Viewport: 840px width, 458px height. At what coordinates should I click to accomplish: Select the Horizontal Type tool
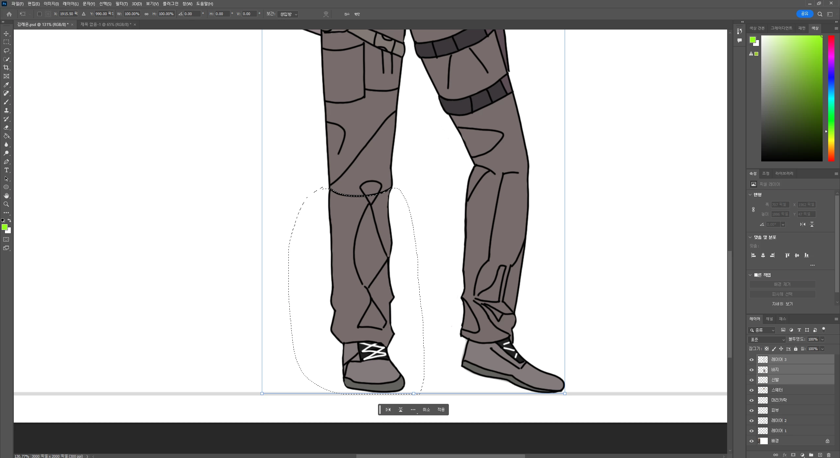(6, 170)
